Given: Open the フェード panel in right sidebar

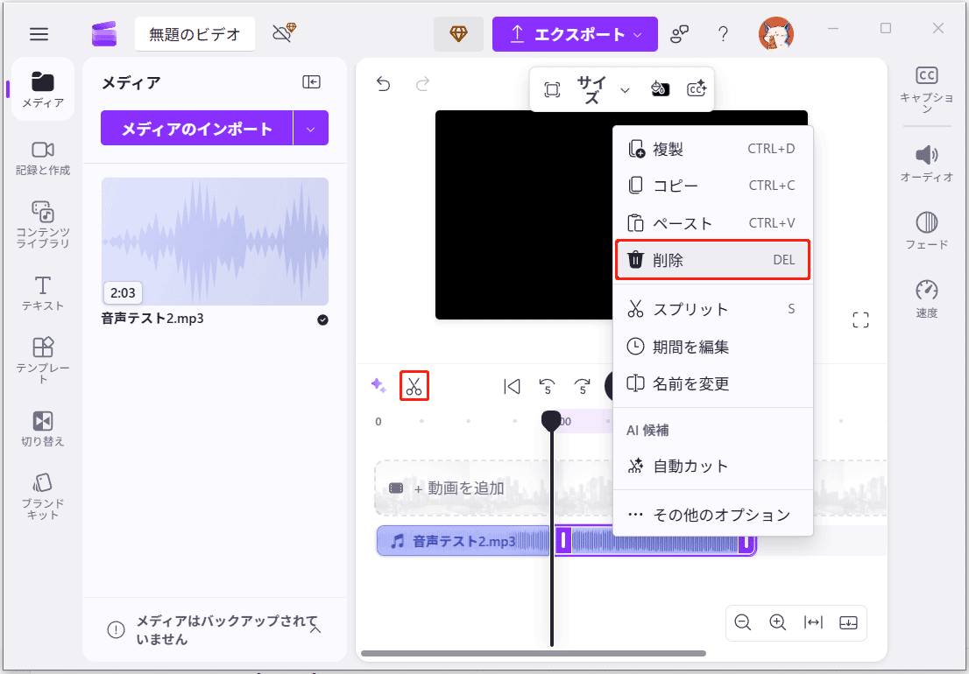Looking at the screenshot, I should coord(926,229).
